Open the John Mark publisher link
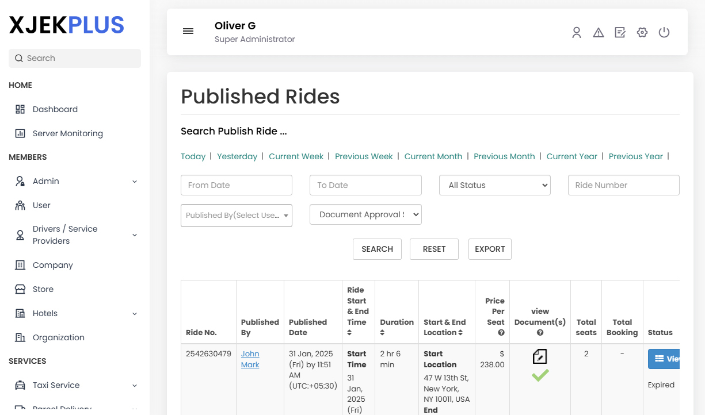 [250, 359]
